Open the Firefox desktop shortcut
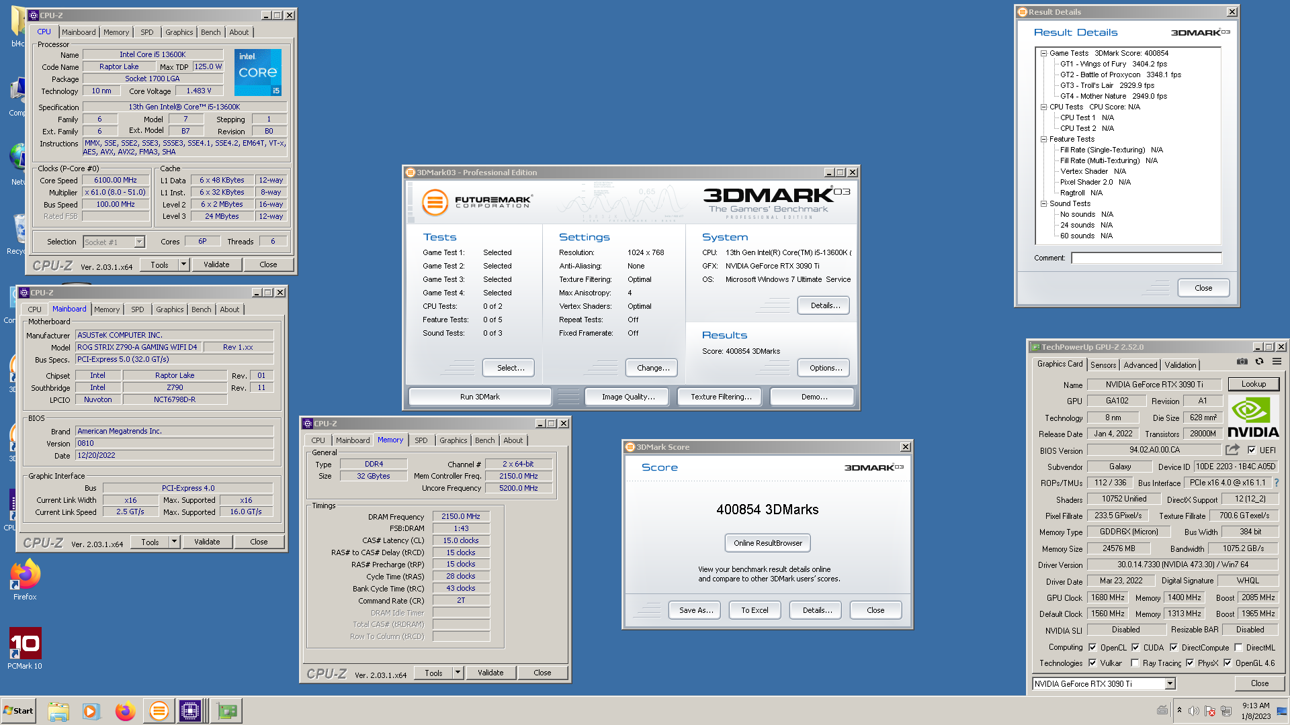Screen dimensions: 1290x725 tap(25, 581)
